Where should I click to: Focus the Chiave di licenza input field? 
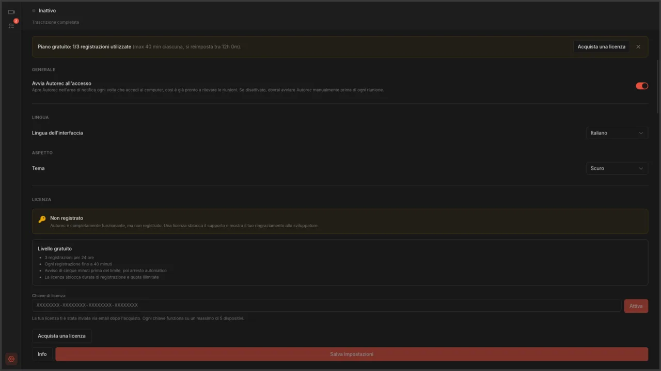pos(326,306)
